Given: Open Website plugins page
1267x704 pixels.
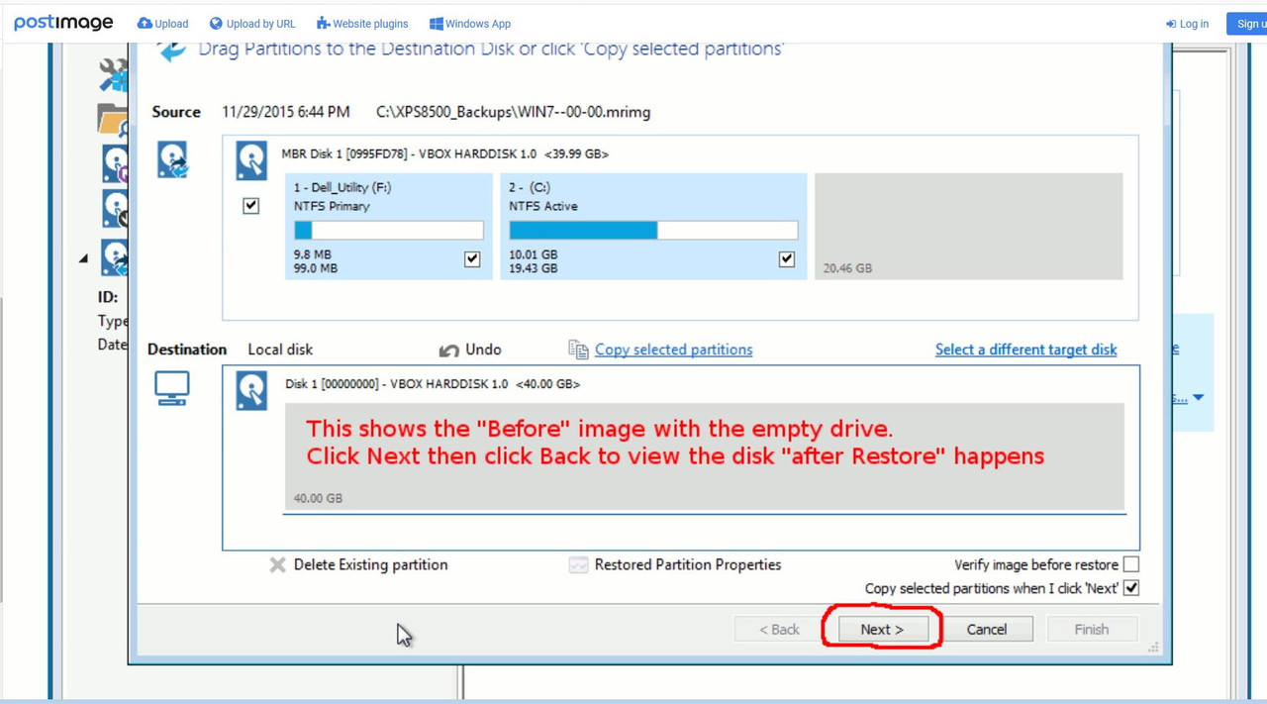Looking at the screenshot, I should coord(362,23).
